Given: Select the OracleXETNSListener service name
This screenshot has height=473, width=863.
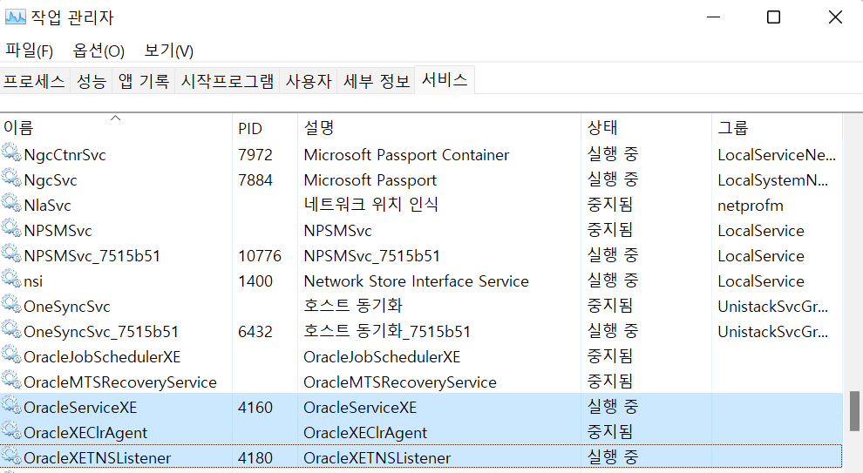Looking at the screenshot, I should pos(98,458).
